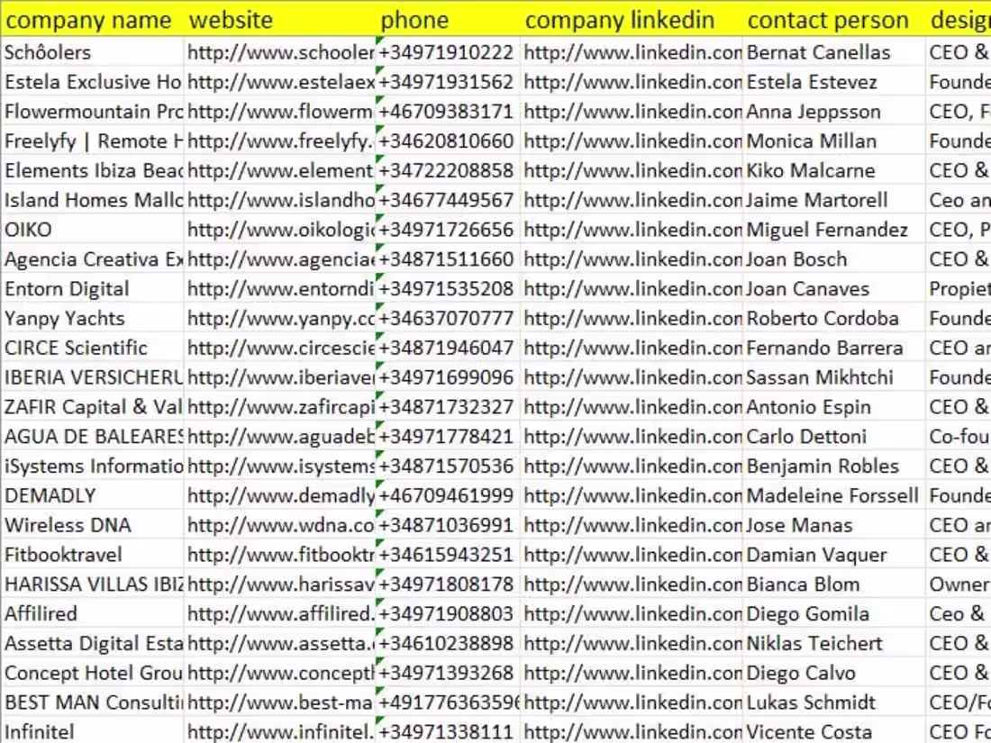The width and height of the screenshot is (991, 743).
Task: Click phone number +34971910222
Action: 448,52
